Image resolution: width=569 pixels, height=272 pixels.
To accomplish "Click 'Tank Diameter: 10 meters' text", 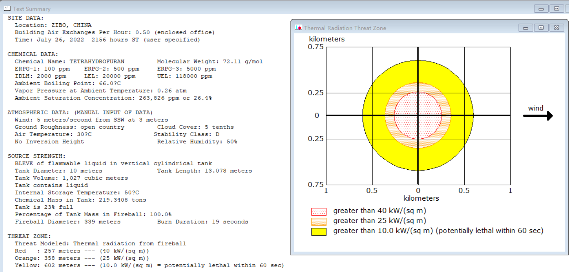I will (x=59, y=171).
